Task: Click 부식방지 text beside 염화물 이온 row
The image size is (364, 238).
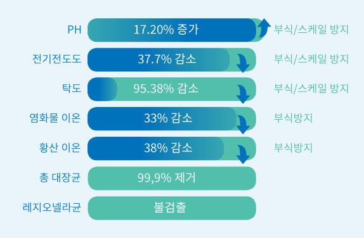Action: (x=293, y=118)
